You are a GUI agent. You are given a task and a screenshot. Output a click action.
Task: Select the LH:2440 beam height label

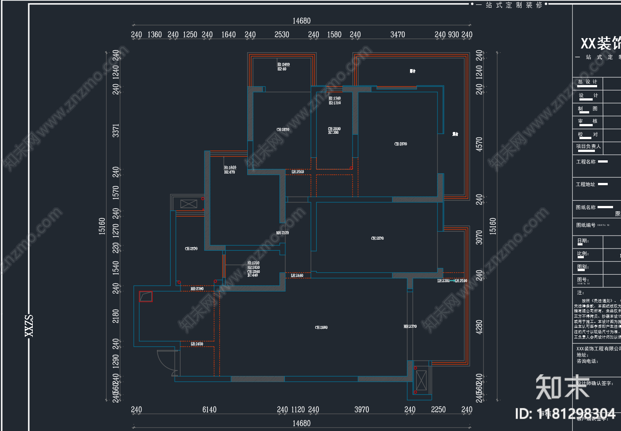[x=297, y=276]
